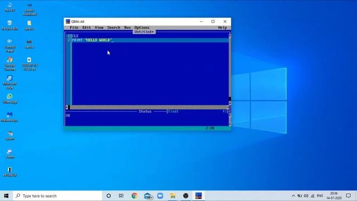
Task: Select the Malwarebytes desktop icon
Action: (x=9, y=117)
